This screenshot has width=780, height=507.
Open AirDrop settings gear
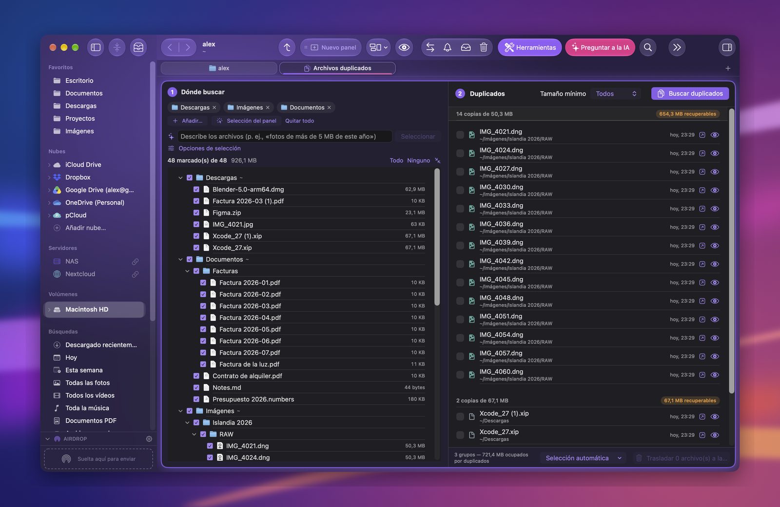pos(149,439)
